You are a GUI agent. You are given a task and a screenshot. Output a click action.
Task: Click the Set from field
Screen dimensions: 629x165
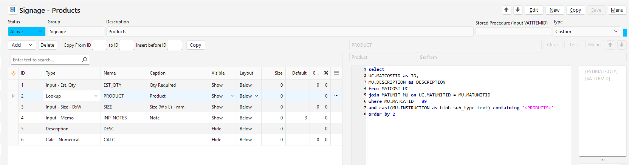(532, 57)
